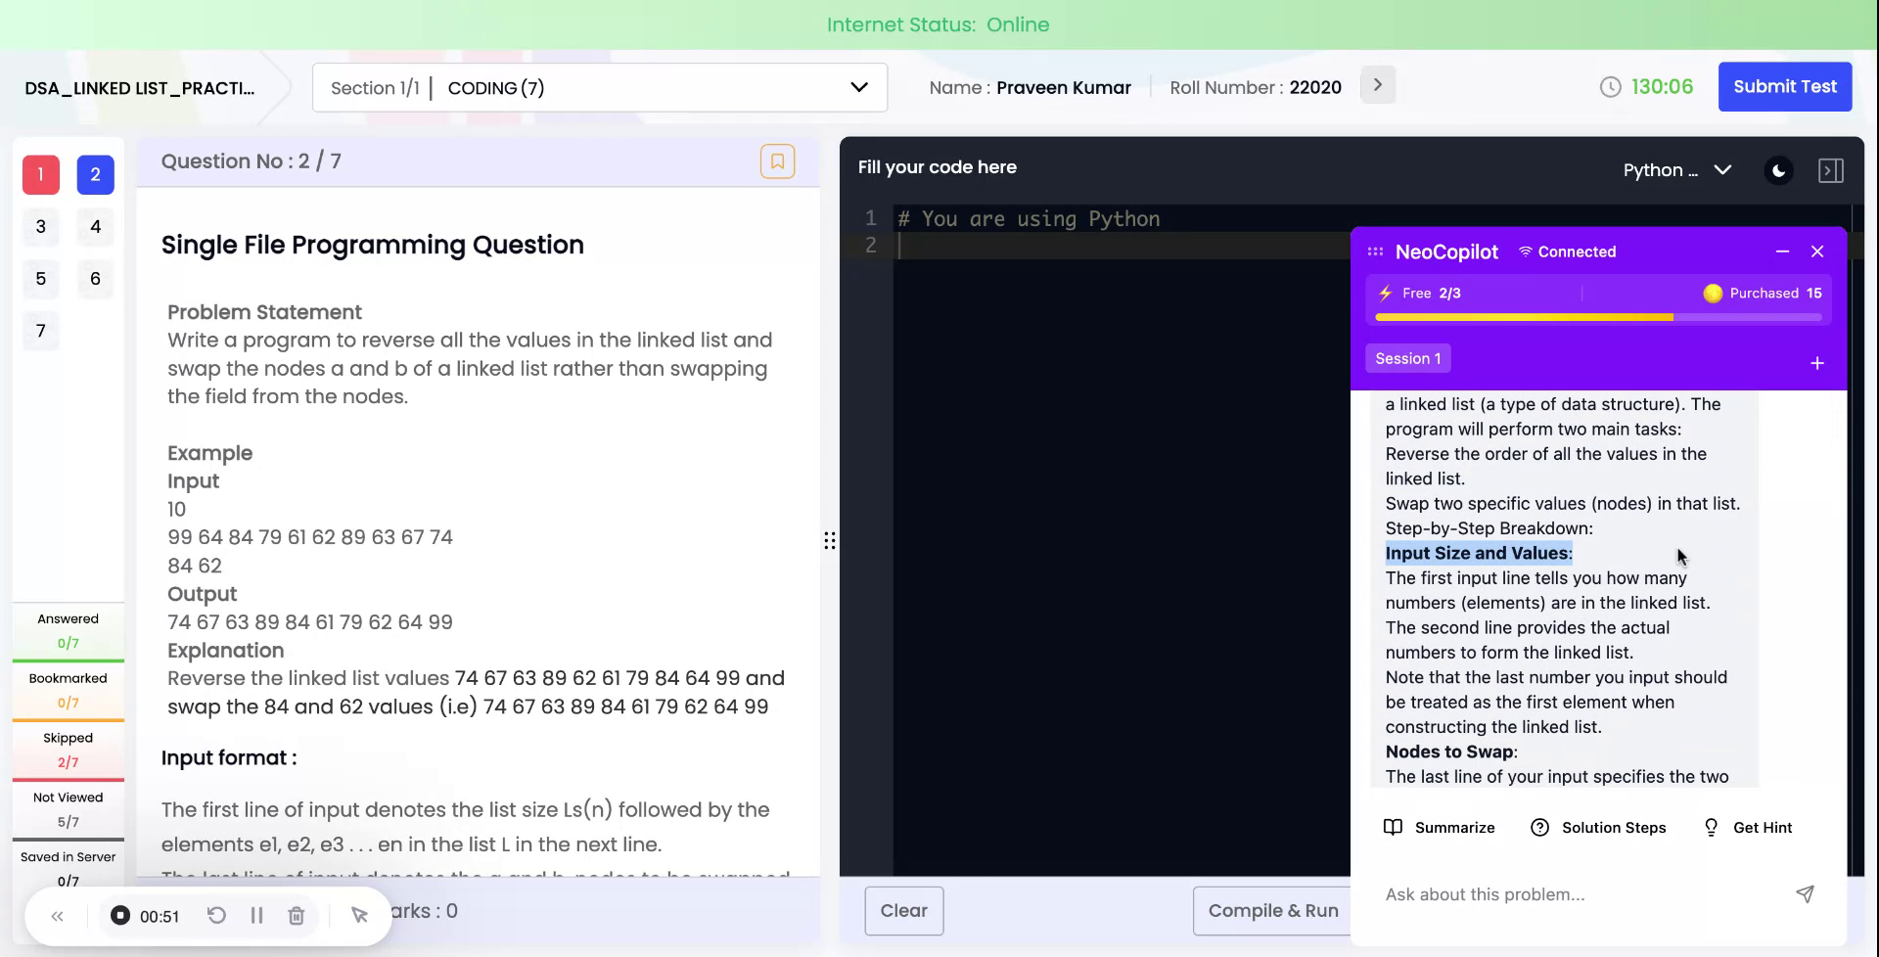
Task: Delete the recording using trash icon
Action: 297,915
